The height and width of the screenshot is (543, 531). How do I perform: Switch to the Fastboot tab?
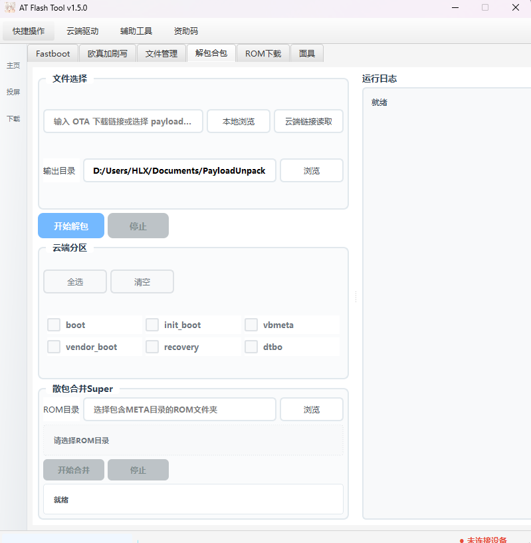click(x=53, y=53)
